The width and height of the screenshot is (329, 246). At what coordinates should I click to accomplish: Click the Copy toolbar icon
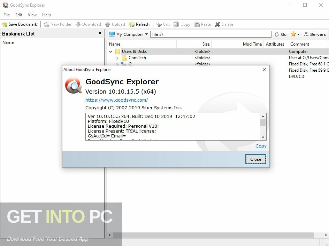click(176, 24)
